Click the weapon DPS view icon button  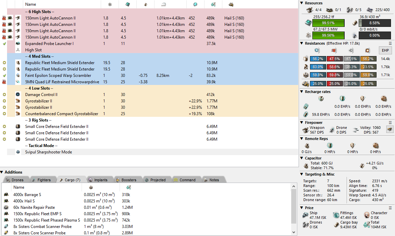pyautogui.click(x=390, y=130)
